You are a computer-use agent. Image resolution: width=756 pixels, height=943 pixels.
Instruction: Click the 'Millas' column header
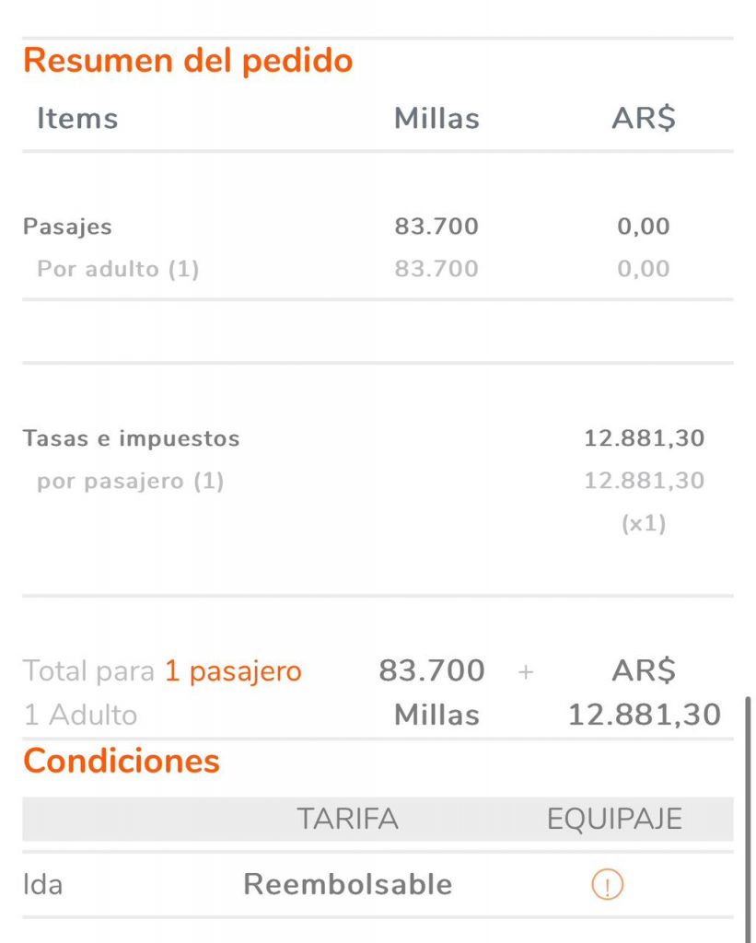coord(436,119)
